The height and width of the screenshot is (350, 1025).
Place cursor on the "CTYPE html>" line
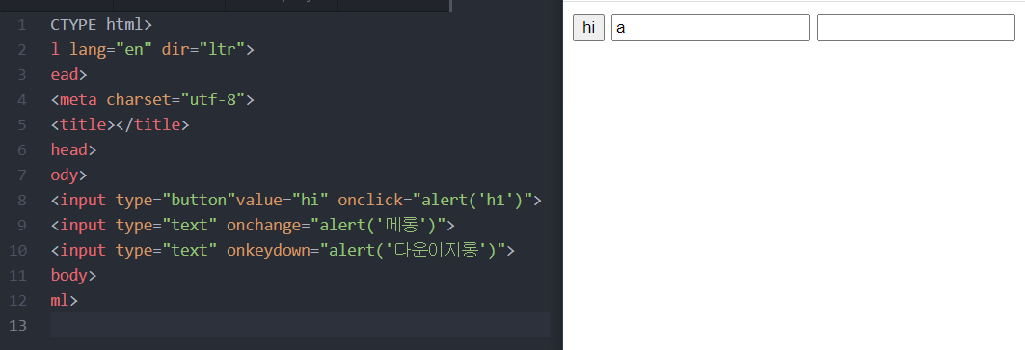tap(101, 25)
